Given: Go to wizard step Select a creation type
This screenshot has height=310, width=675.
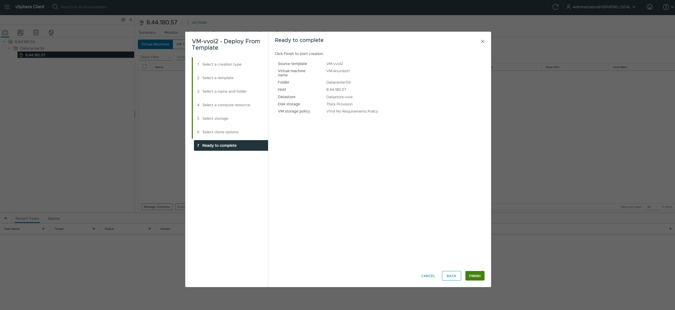Looking at the screenshot, I should 222,64.
